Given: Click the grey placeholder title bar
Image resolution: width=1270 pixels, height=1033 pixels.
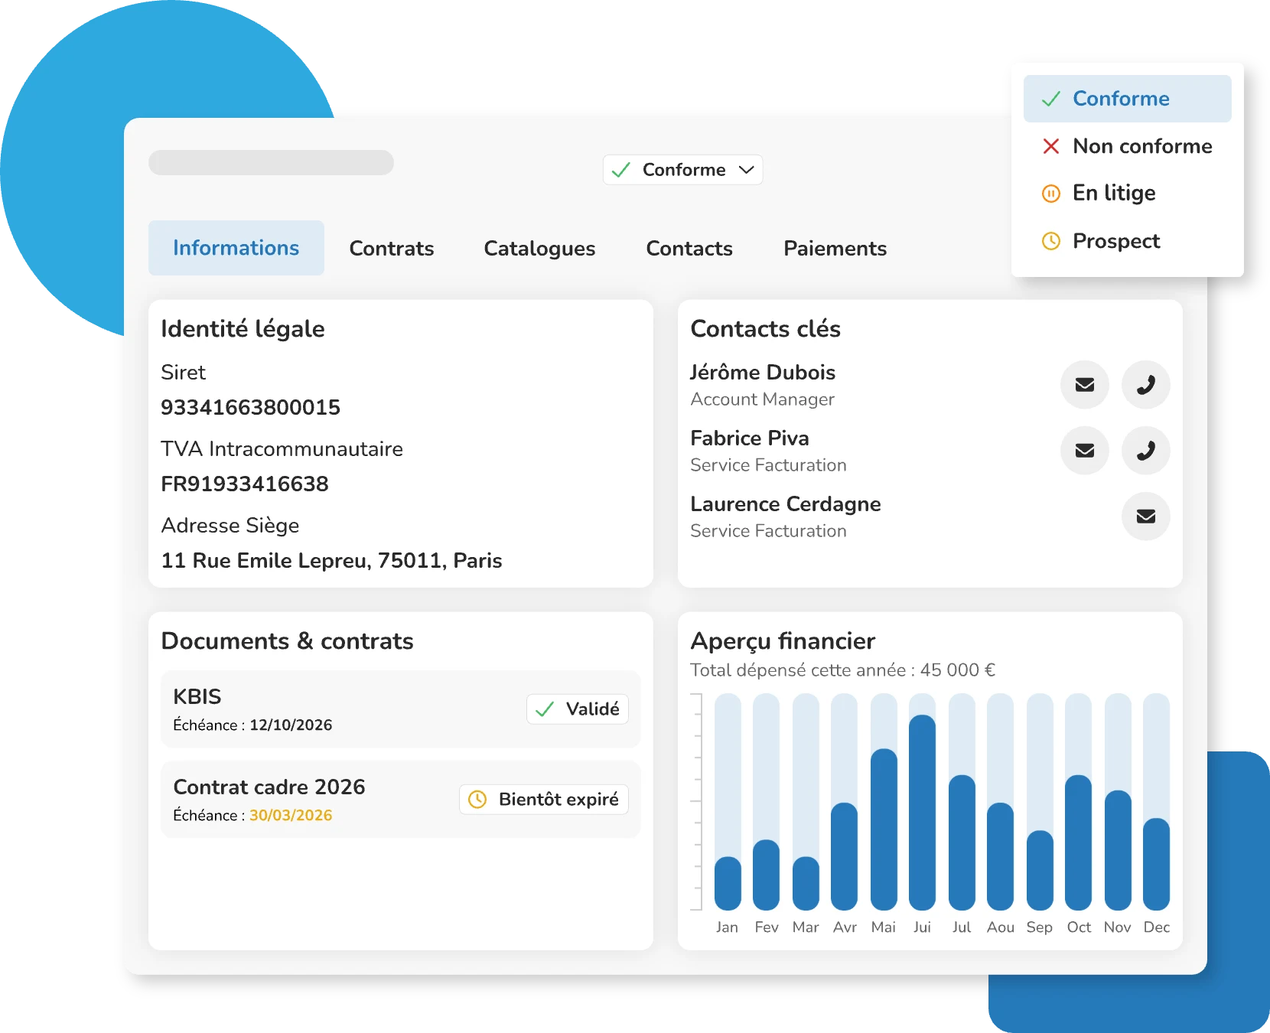Looking at the screenshot, I should [x=271, y=162].
